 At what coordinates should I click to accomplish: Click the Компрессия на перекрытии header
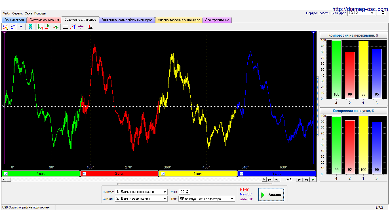point(353,35)
